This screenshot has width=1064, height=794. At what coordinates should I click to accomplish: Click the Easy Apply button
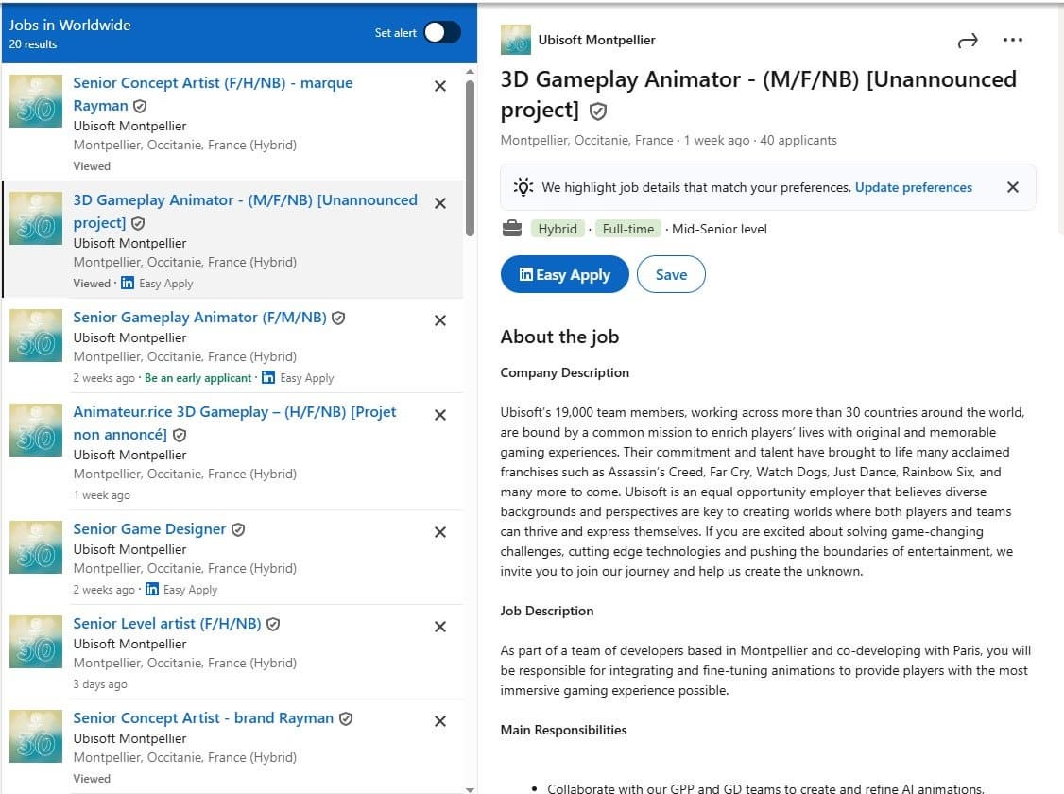click(564, 275)
